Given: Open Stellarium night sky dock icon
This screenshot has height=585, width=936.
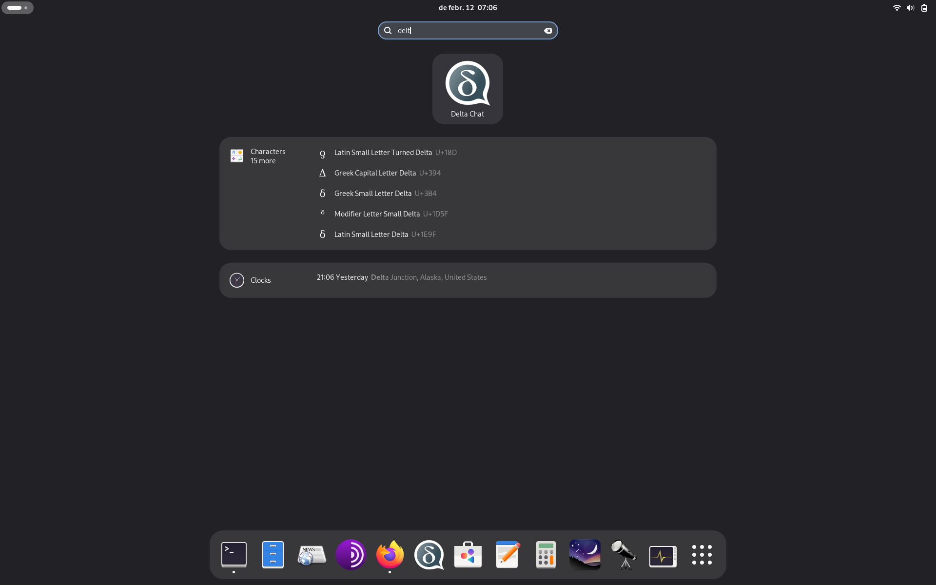Looking at the screenshot, I should (585, 555).
